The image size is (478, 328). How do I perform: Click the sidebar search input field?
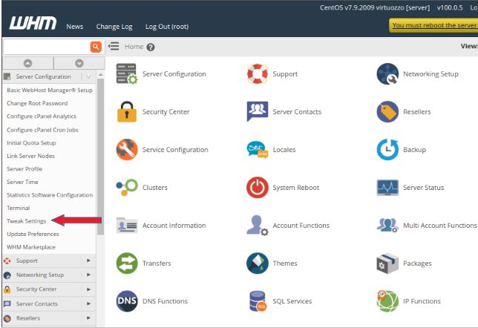[x=47, y=47]
